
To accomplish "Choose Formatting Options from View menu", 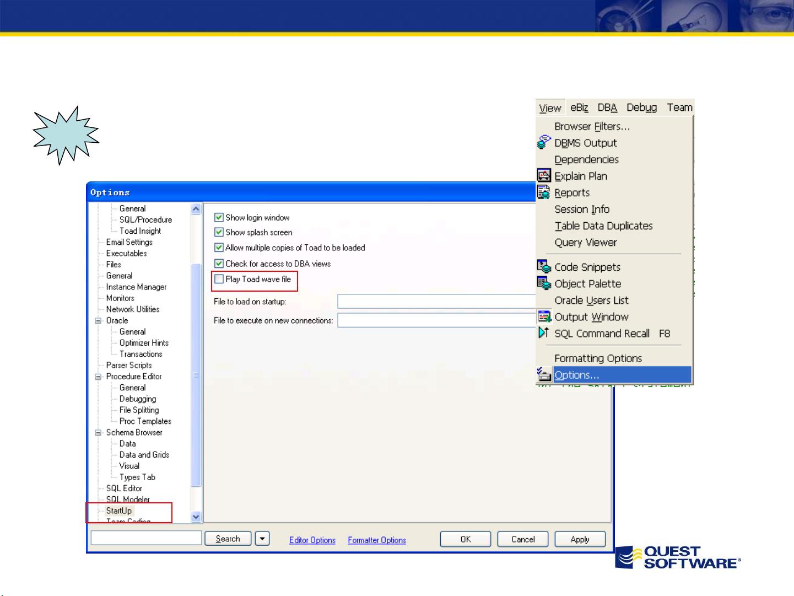I will [x=598, y=358].
